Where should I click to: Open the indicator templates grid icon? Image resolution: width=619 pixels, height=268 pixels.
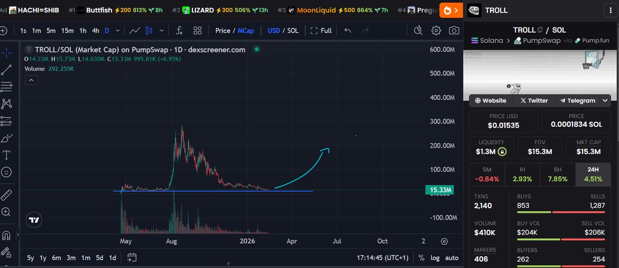197,31
